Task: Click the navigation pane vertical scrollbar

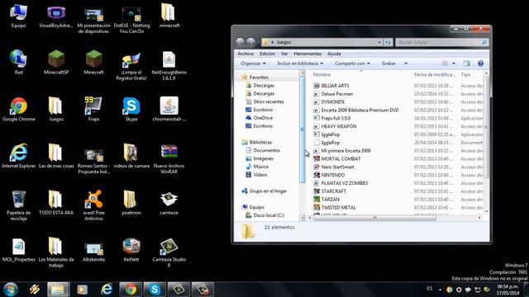Action: pos(302,130)
